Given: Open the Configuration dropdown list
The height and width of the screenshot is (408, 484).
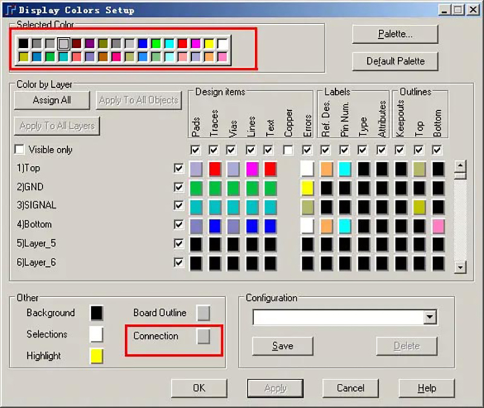Looking at the screenshot, I should pos(430,317).
